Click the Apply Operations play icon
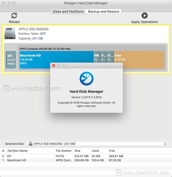This screenshot has height=177, width=172. tap(145, 15)
